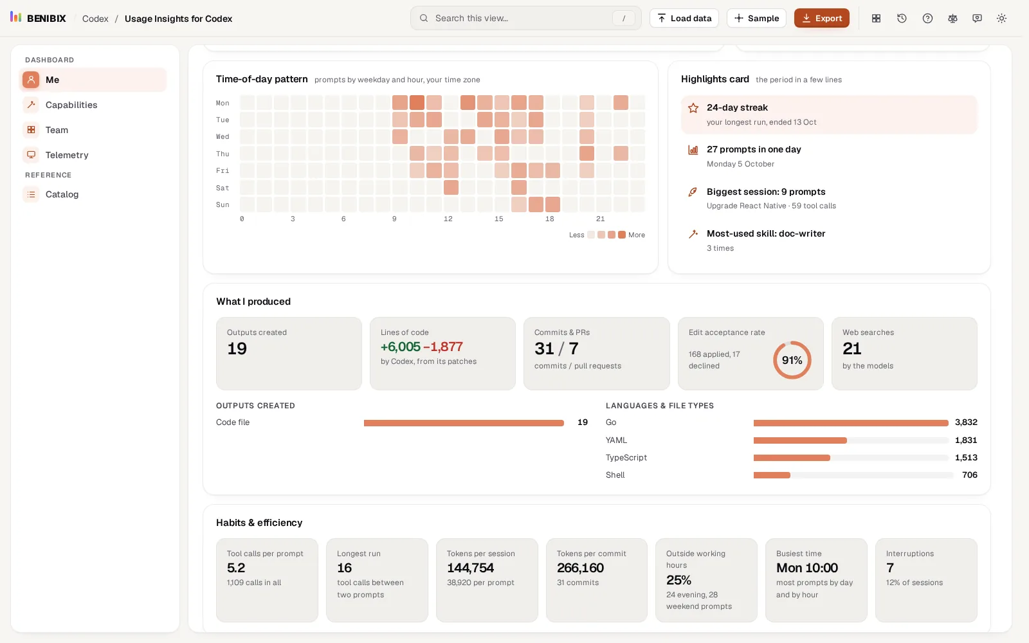Open the help question mark icon

pos(927,18)
